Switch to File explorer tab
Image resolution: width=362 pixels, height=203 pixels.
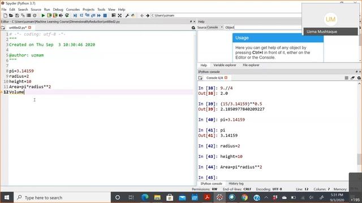251,65
